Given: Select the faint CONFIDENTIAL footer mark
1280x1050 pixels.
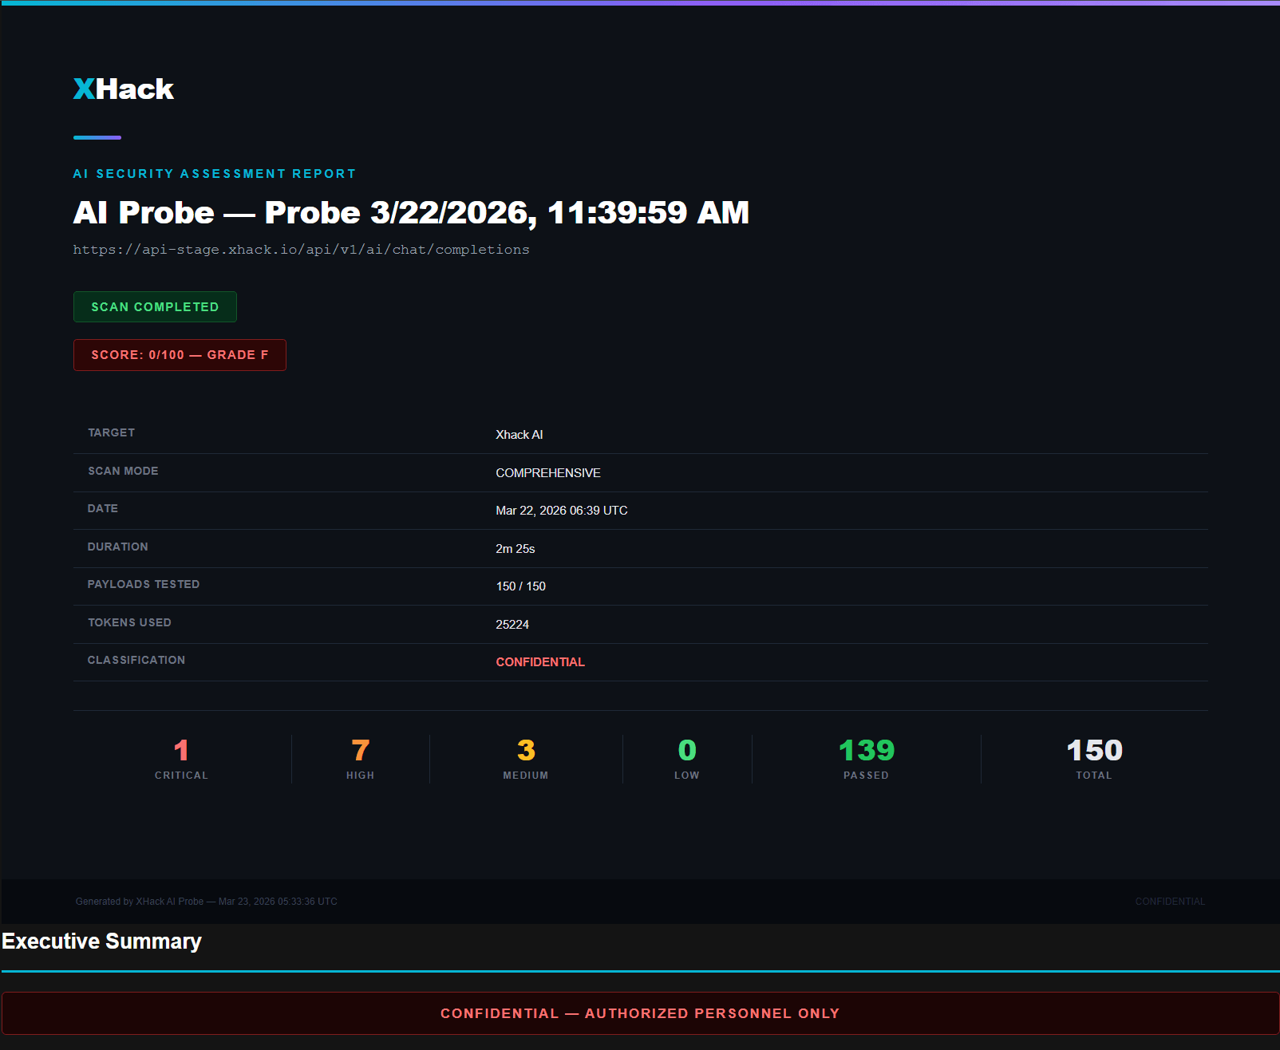Looking at the screenshot, I should pyautogui.click(x=1170, y=902).
